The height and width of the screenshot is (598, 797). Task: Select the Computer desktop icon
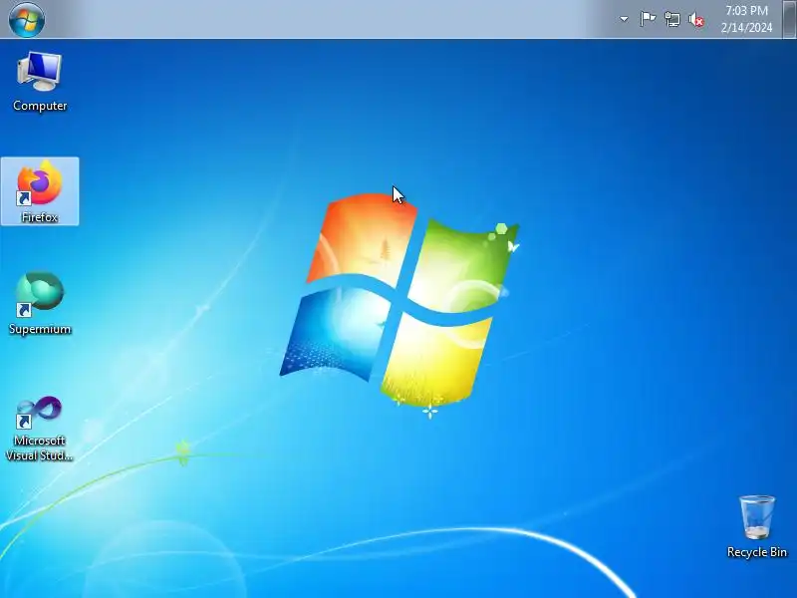tap(40, 82)
